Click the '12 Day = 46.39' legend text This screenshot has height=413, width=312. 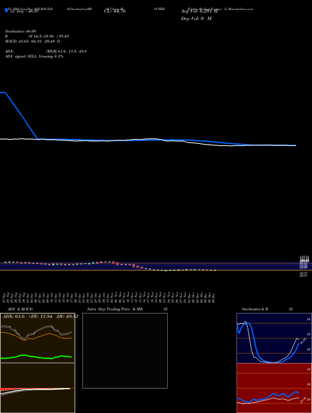pyautogui.click(x=24, y=12)
